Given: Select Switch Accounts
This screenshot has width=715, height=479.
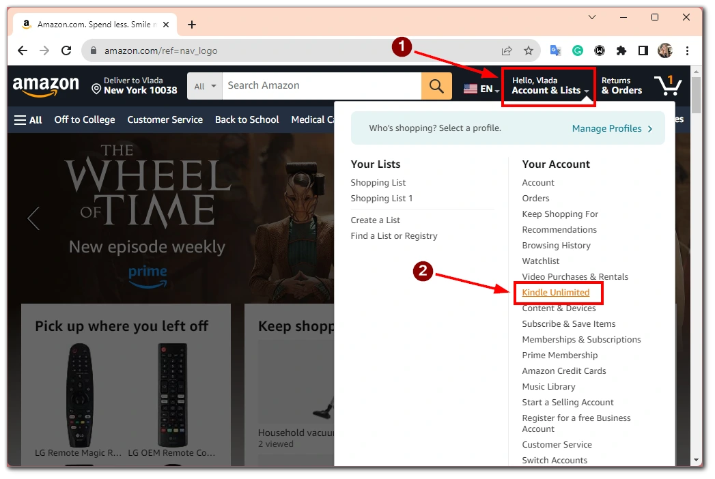Looking at the screenshot, I should click(555, 461).
